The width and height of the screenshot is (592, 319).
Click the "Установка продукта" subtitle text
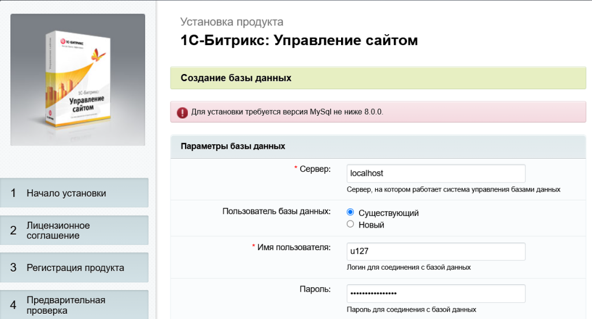(x=232, y=22)
